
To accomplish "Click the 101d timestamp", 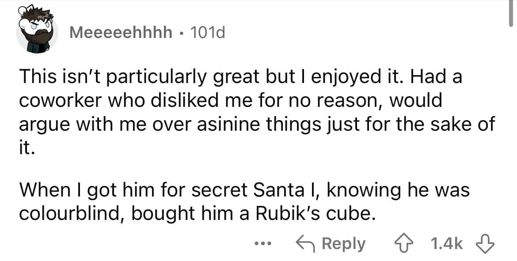I will 207,33.
